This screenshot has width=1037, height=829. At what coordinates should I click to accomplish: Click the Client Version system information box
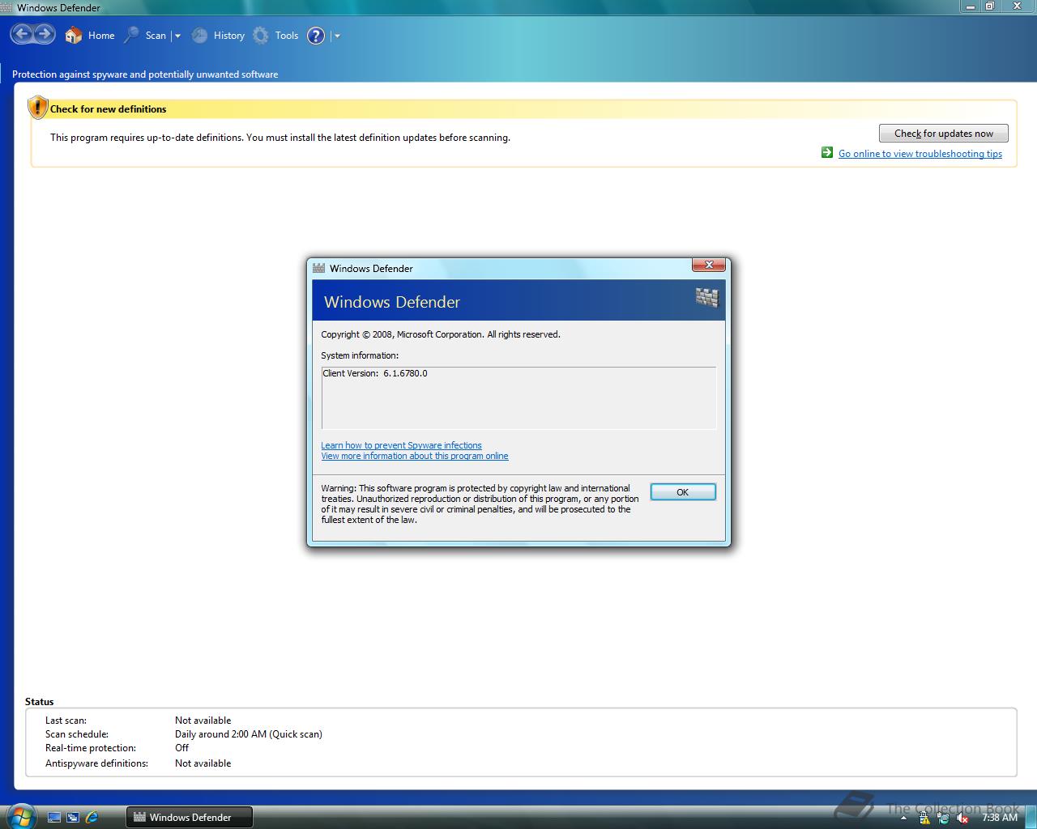(518, 397)
